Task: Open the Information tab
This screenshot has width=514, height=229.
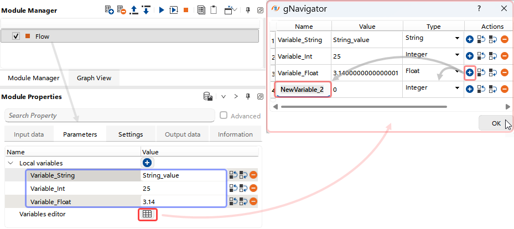Action: 235,134
